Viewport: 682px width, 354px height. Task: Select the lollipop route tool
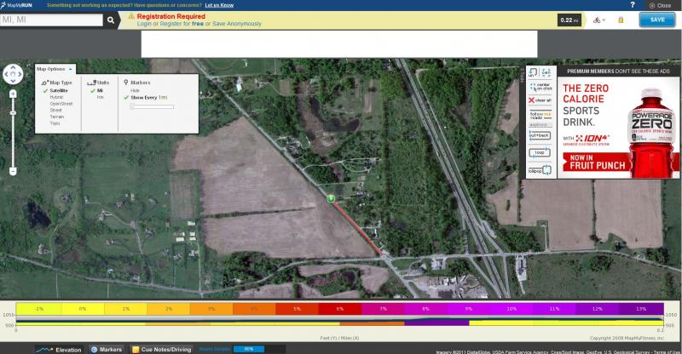click(x=540, y=171)
